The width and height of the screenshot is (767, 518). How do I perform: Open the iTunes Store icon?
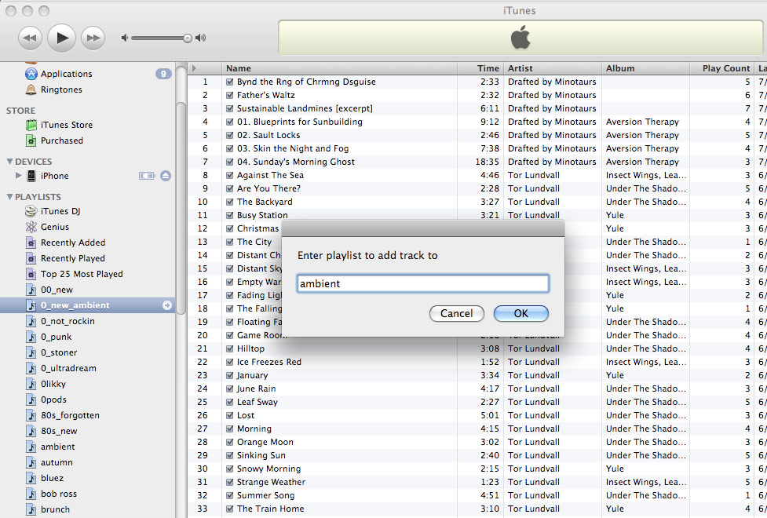coord(31,125)
